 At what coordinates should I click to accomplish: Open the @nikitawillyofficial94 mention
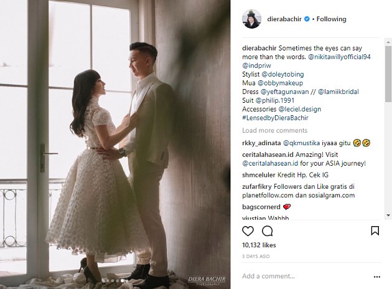click(x=339, y=57)
